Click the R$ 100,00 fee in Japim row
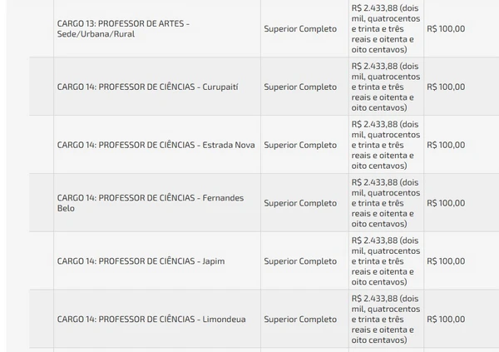 point(445,260)
